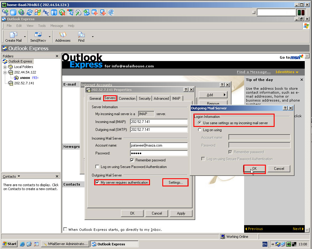This screenshot has height=249, width=312.
Task: Open VNC file transfer icon
Action: (87, 12)
